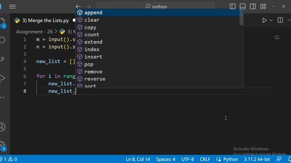291x163 pixels.
Task: Choose 'sort' from the suggestion list
Action: point(158,86)
